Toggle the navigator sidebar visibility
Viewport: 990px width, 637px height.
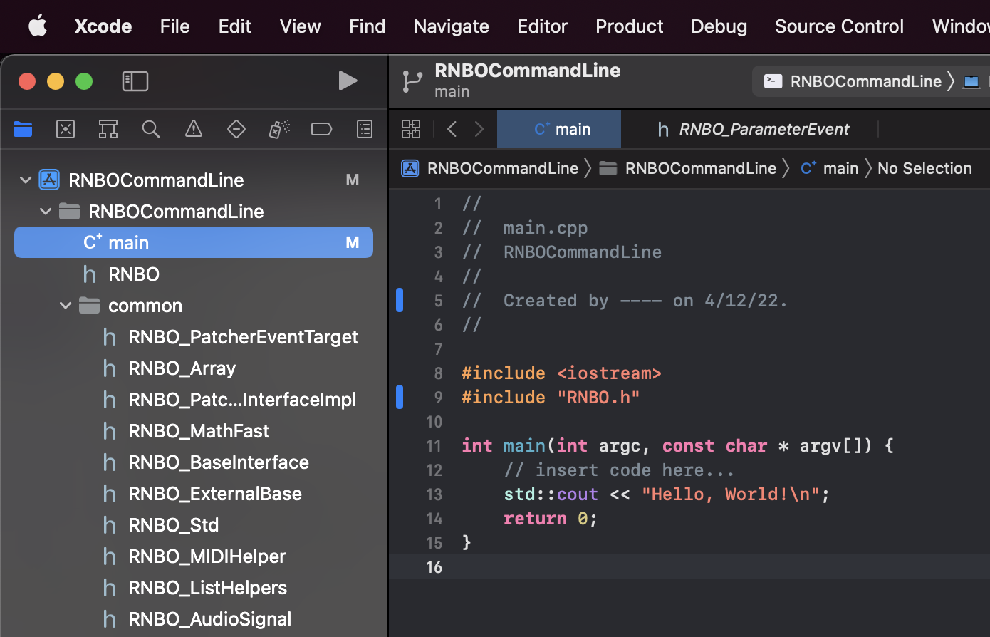coord(135,81)
